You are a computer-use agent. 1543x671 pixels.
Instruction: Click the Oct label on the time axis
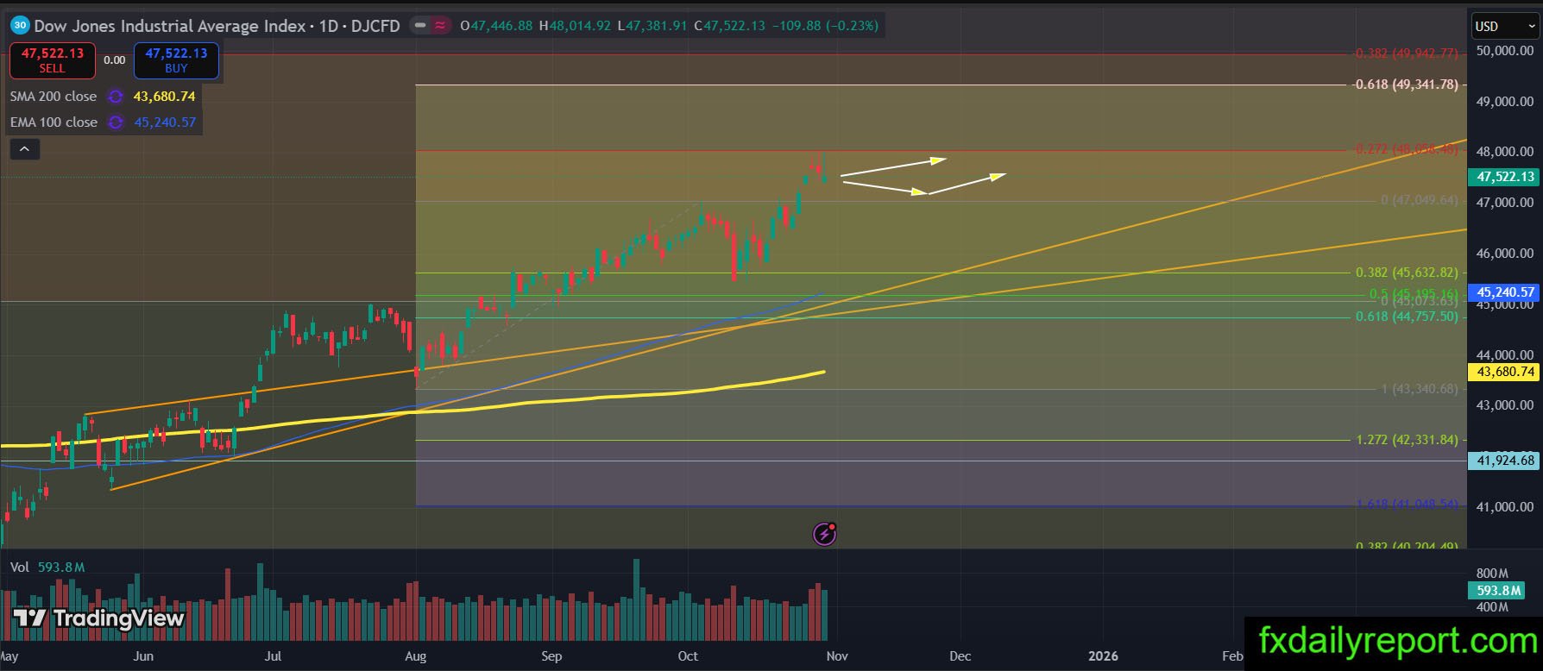pyautogui.click(x=688, y=656)
